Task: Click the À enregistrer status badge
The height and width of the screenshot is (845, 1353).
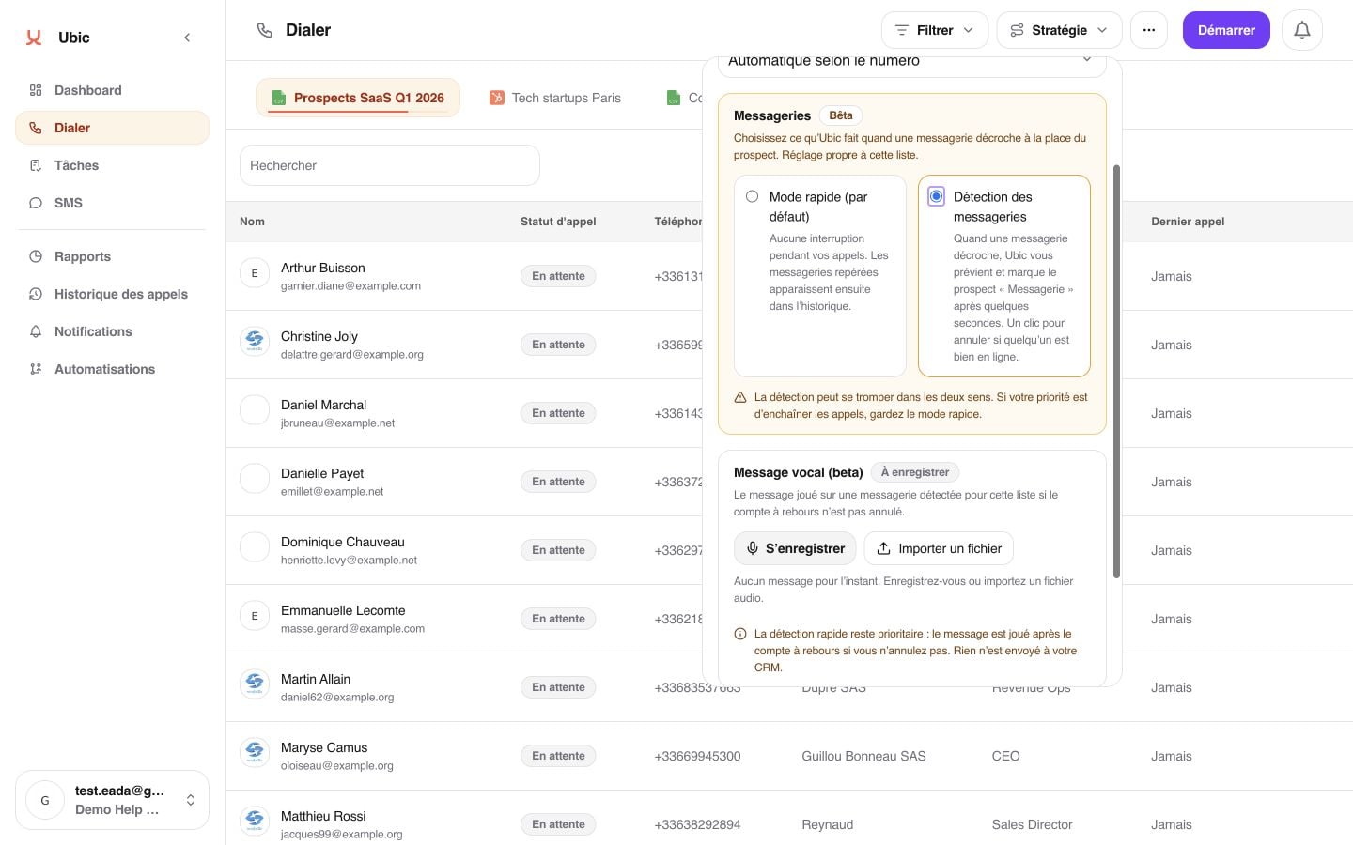Action: 914,472
